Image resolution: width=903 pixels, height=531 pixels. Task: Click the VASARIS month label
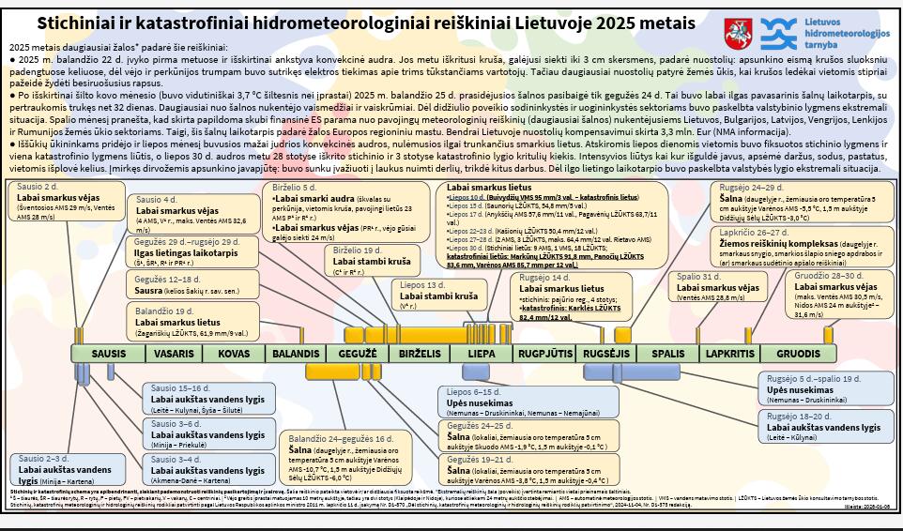coord(175,354)
